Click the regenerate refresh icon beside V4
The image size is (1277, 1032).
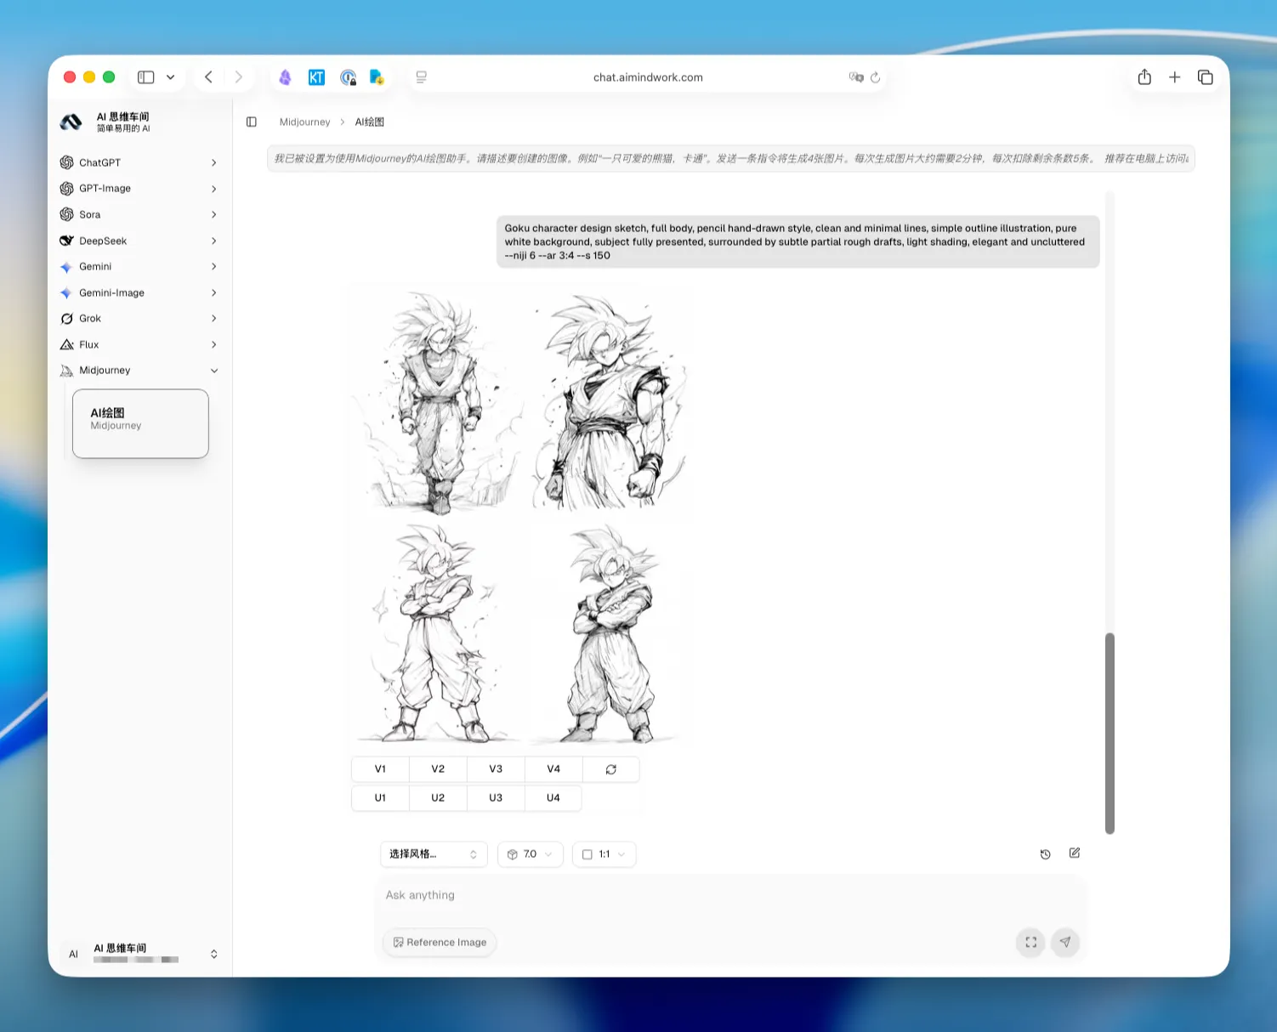(610, 769)
